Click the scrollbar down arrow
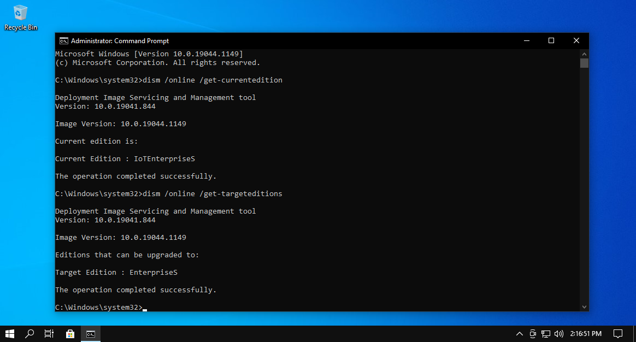This screenshot has height=342, width=636. 584,307
